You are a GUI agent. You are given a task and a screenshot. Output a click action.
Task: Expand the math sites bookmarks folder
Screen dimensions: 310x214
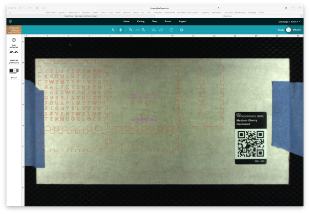pos(217,12)
